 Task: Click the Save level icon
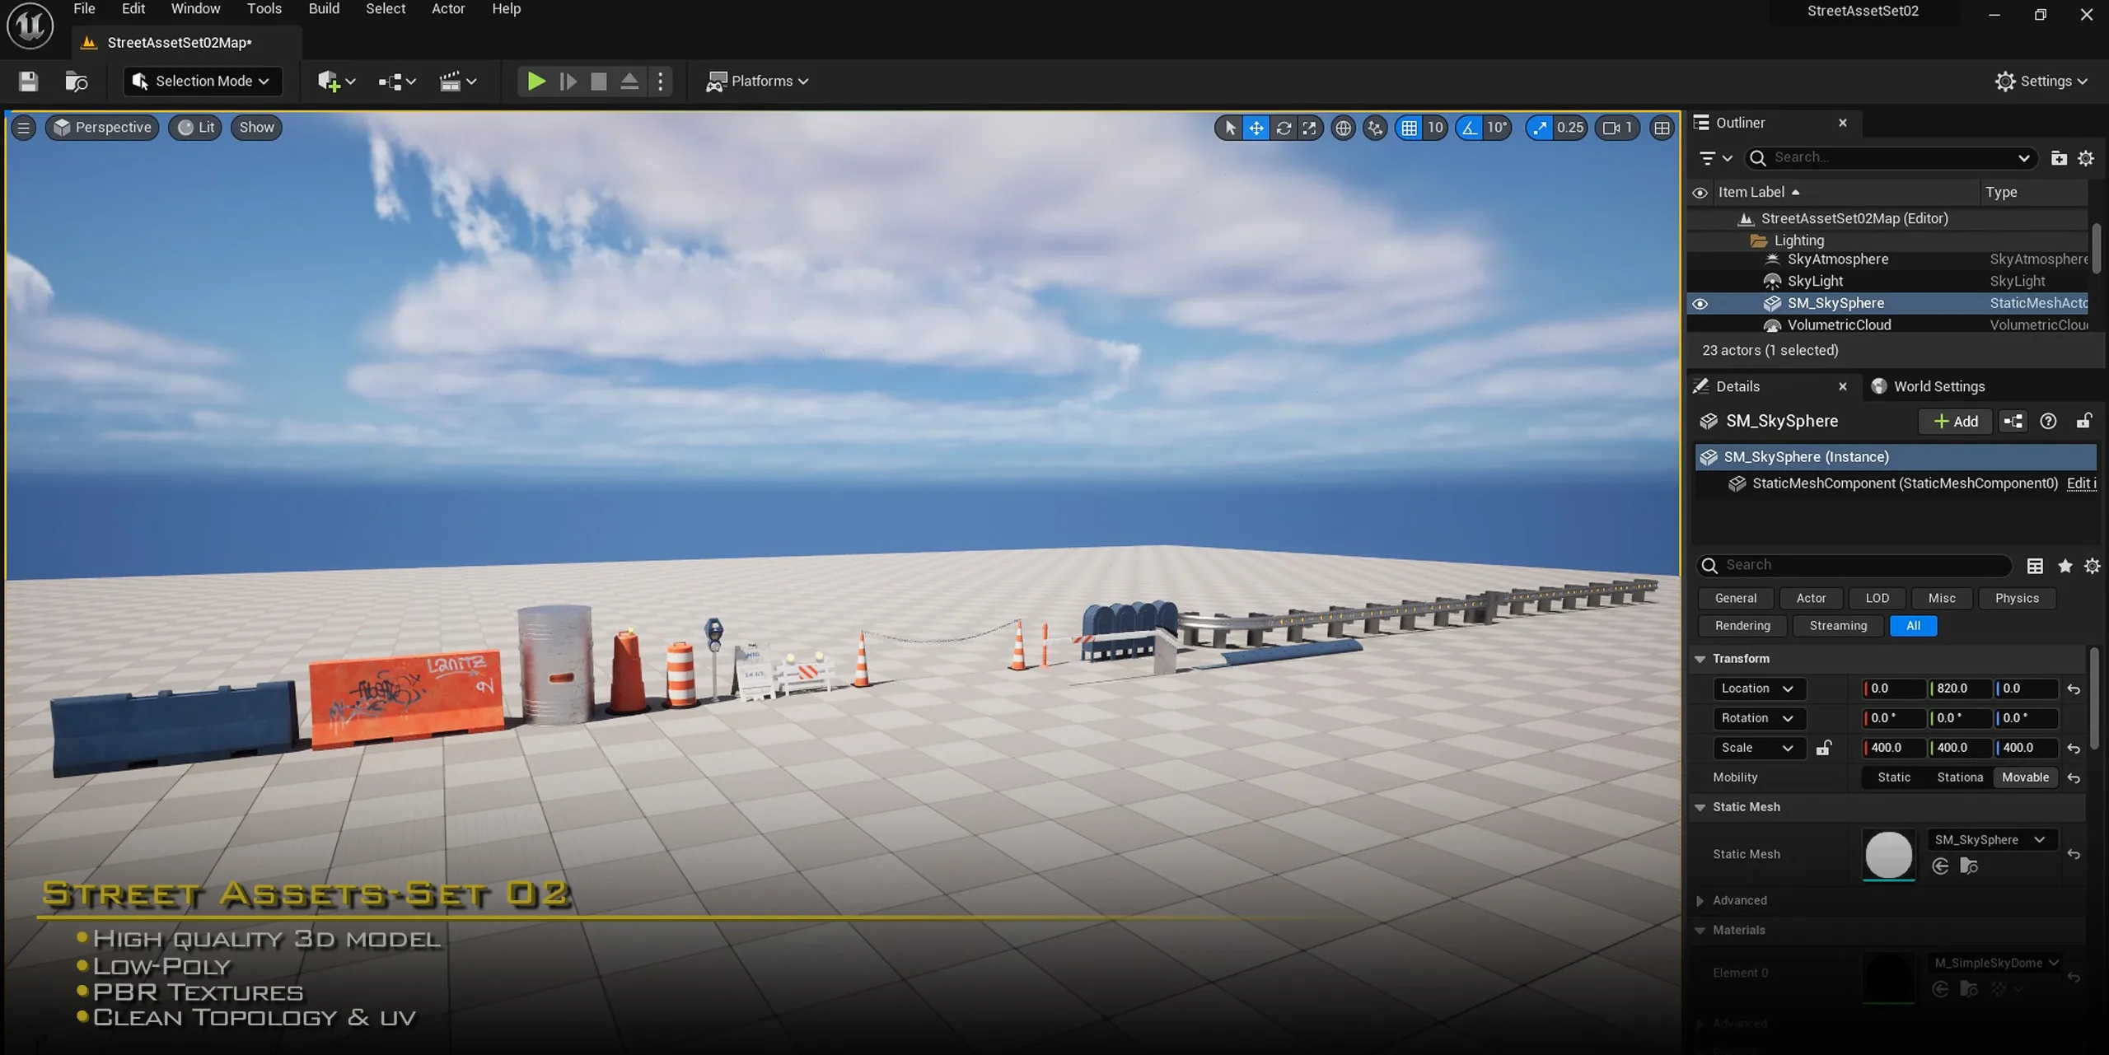tap(28, 81)
